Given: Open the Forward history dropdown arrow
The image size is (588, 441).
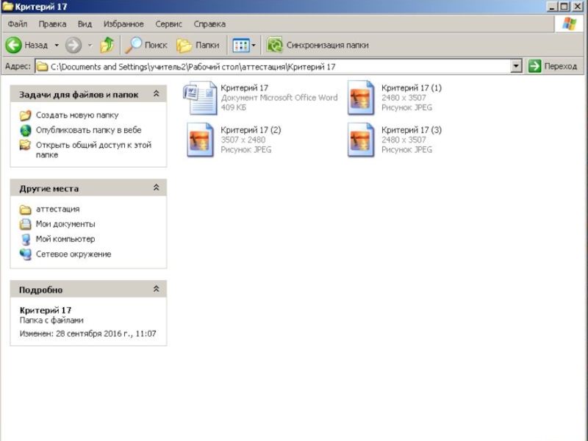Looking at the screenshot, I should (x=90, y=45).
